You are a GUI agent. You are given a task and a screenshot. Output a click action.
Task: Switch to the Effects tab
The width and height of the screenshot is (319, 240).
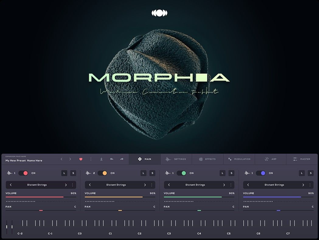207,159
